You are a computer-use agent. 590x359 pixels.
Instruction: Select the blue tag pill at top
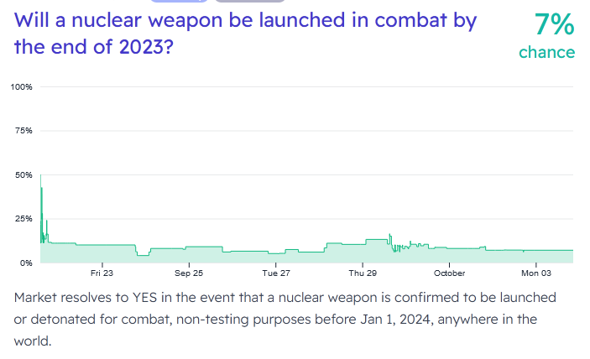[179, 1]
